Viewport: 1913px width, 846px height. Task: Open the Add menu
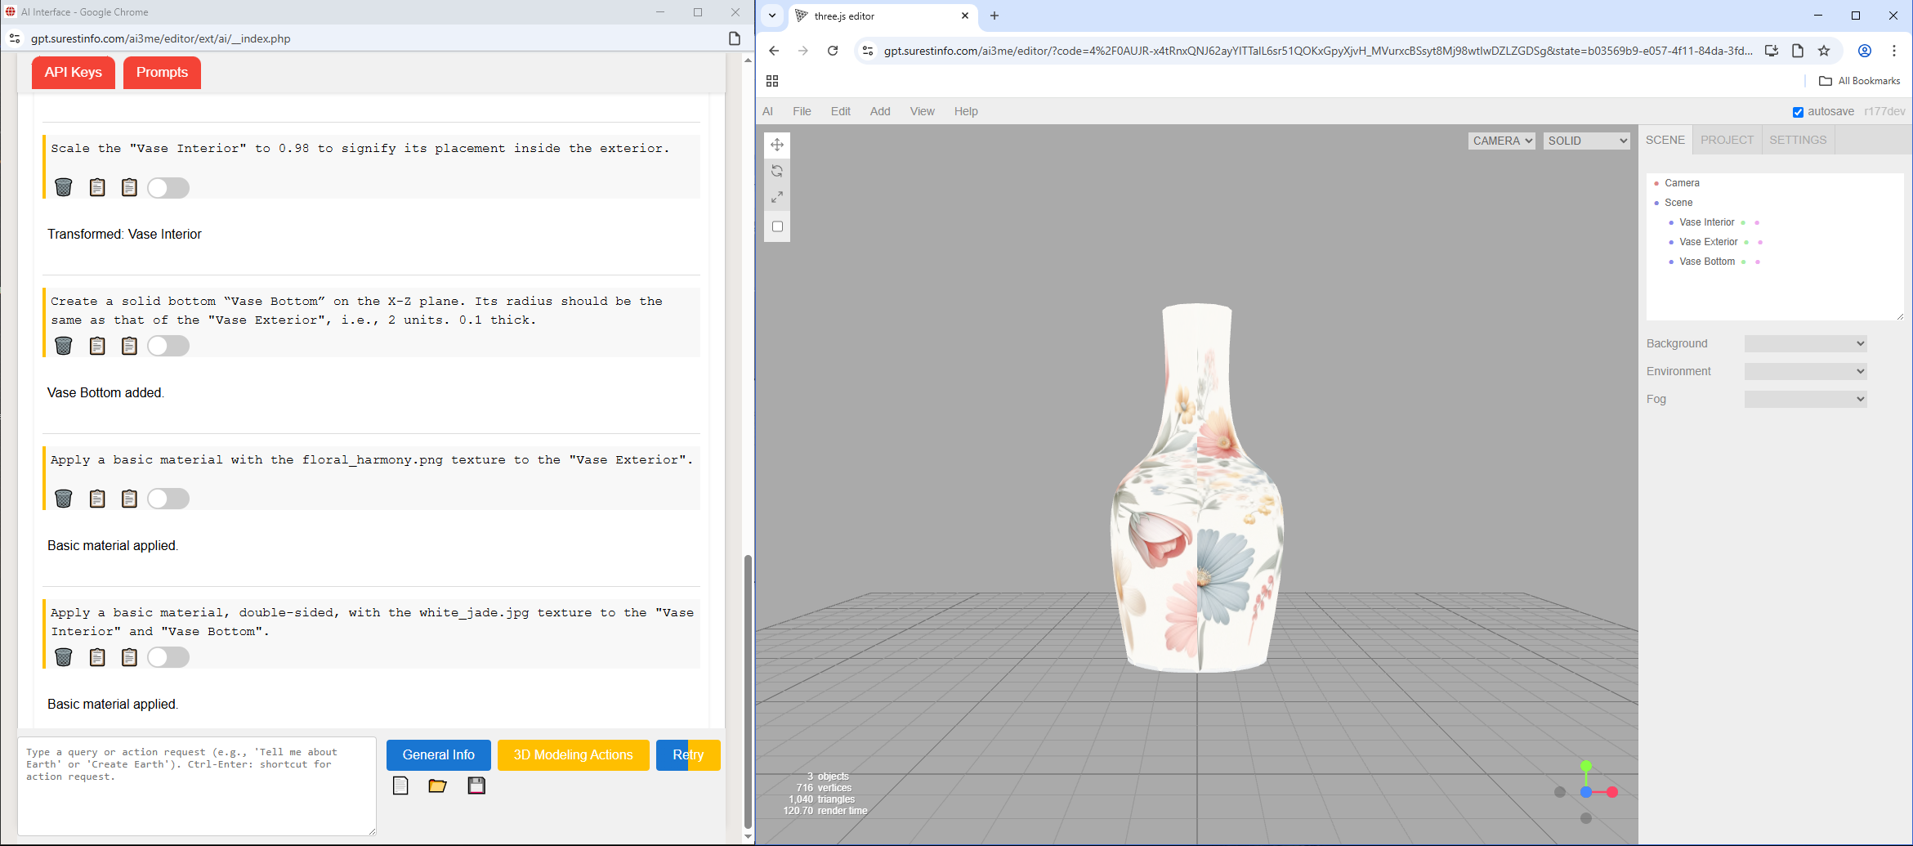click(x=879, y=111)
